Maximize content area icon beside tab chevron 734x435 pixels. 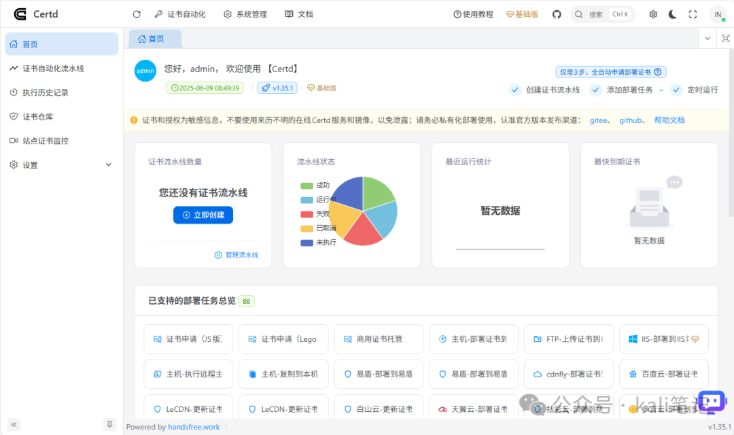(x=726, y=38)
